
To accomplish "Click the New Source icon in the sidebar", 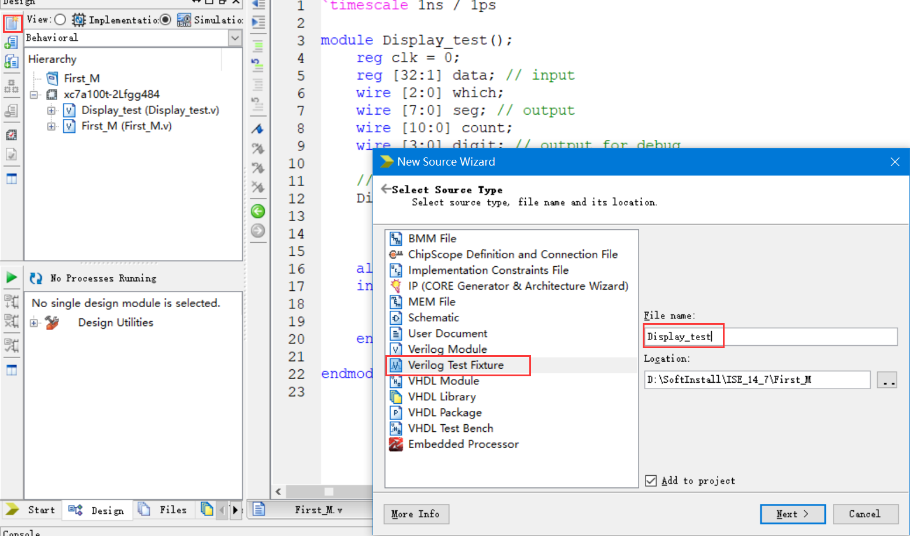I will click(x=12, y=23).
